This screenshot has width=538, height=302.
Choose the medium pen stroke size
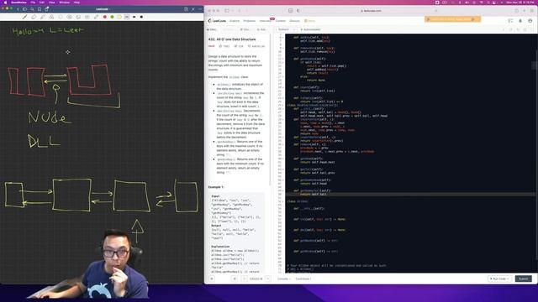point(134,17)
